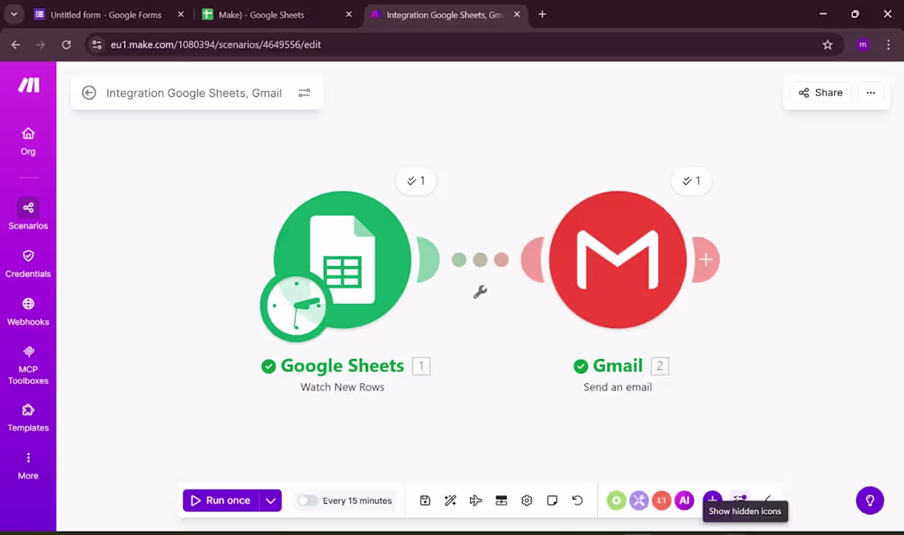Expand the tab search dropdown

pyautogui.click(x=14, y=15)
